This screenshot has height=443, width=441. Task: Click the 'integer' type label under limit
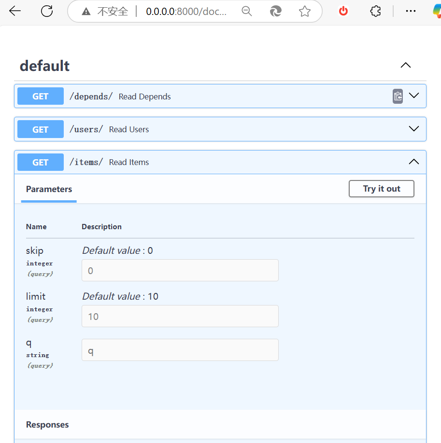pos(39,309)
